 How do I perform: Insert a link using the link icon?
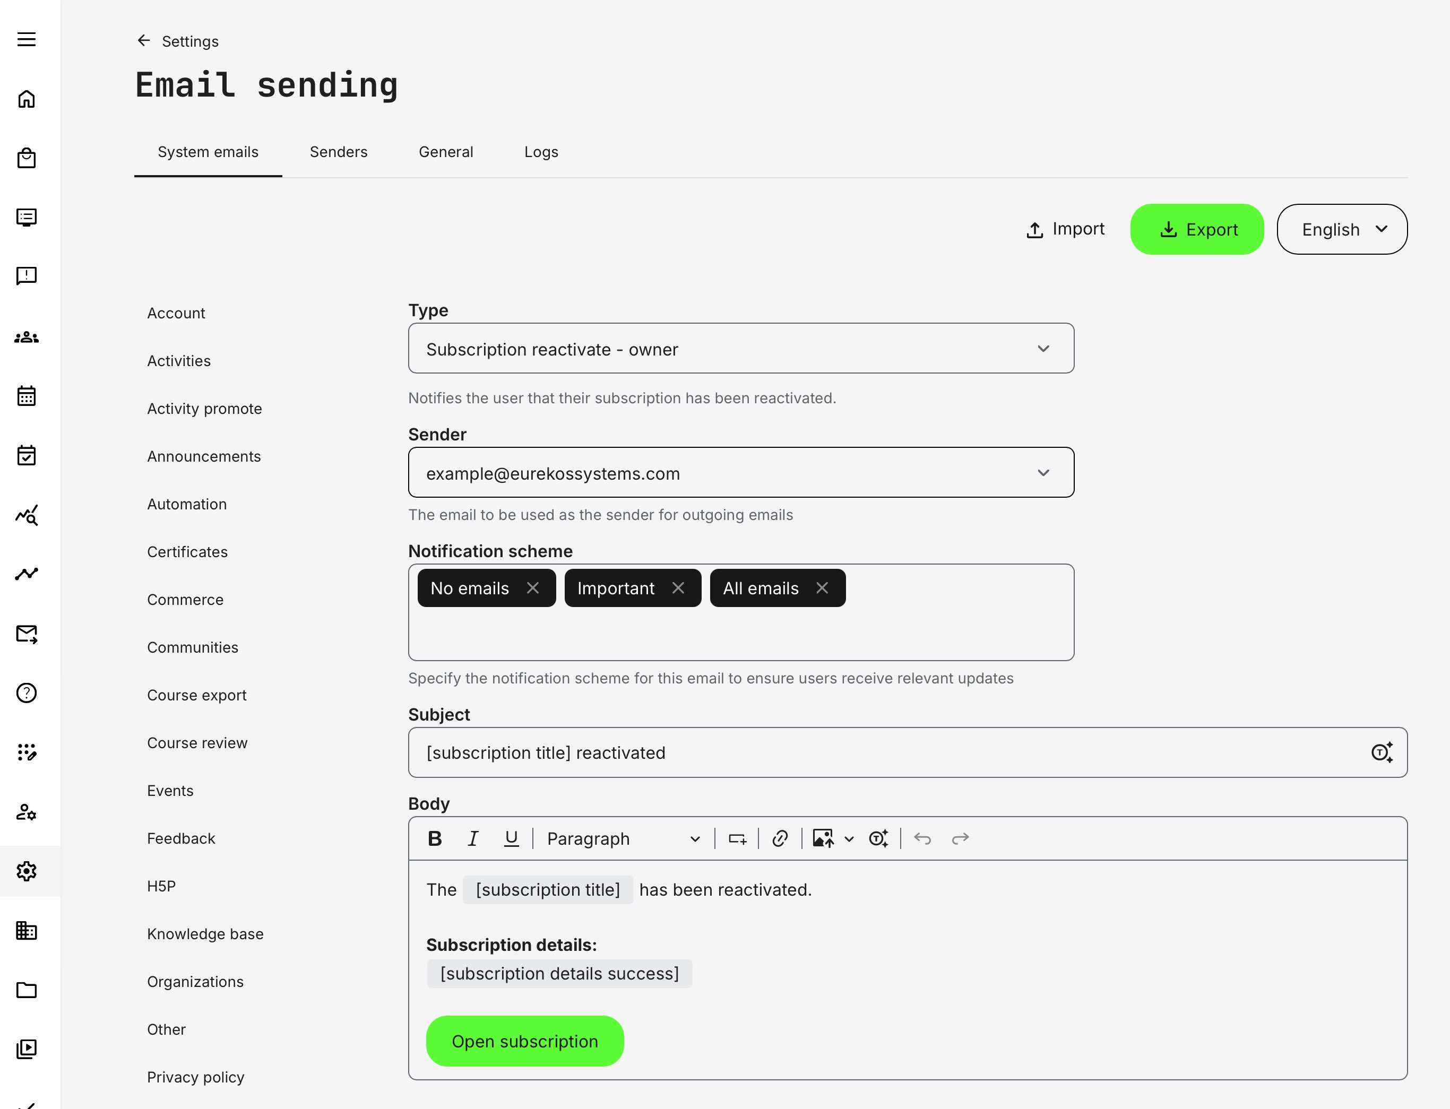point(780,838)
